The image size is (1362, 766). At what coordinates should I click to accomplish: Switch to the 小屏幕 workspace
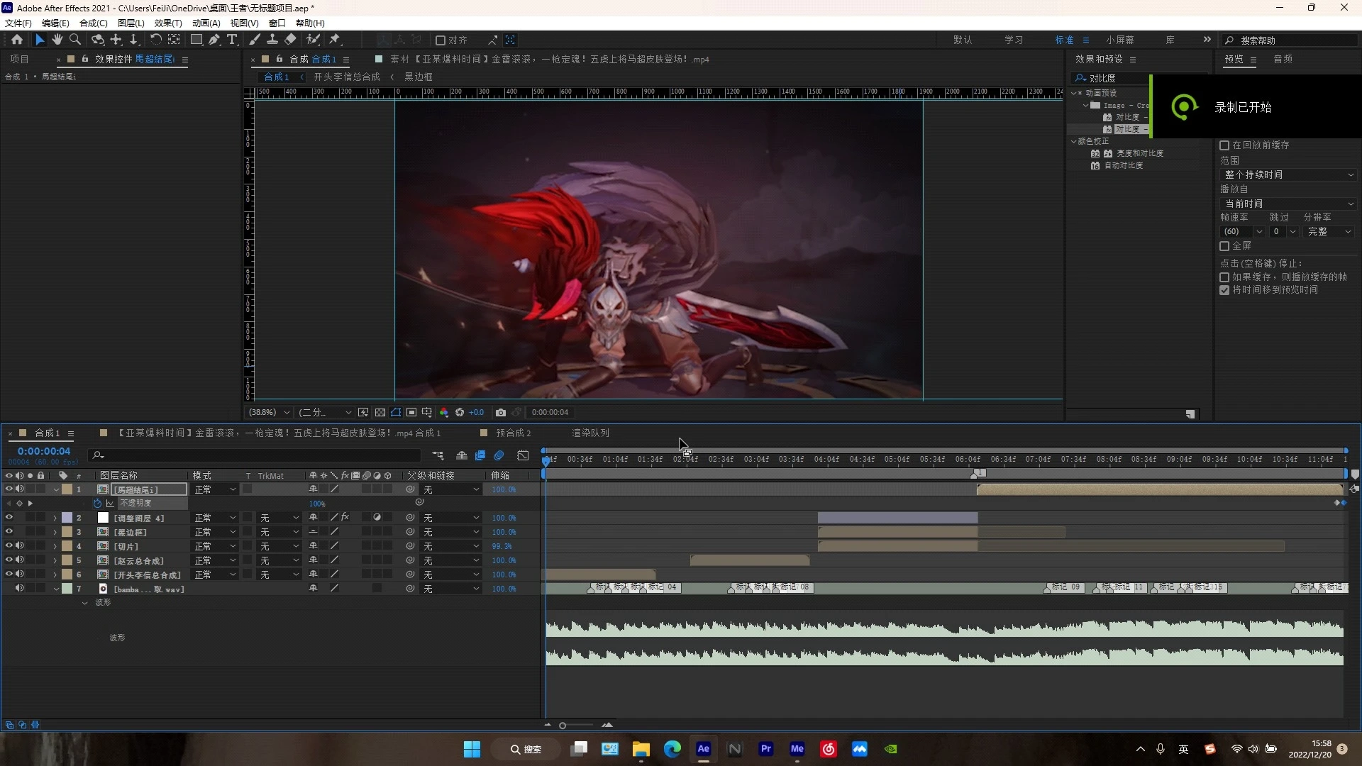click(x=1120, y=40)
